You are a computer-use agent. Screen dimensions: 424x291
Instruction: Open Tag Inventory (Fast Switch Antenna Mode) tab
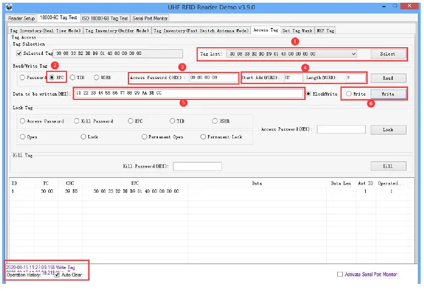(201, 31)
